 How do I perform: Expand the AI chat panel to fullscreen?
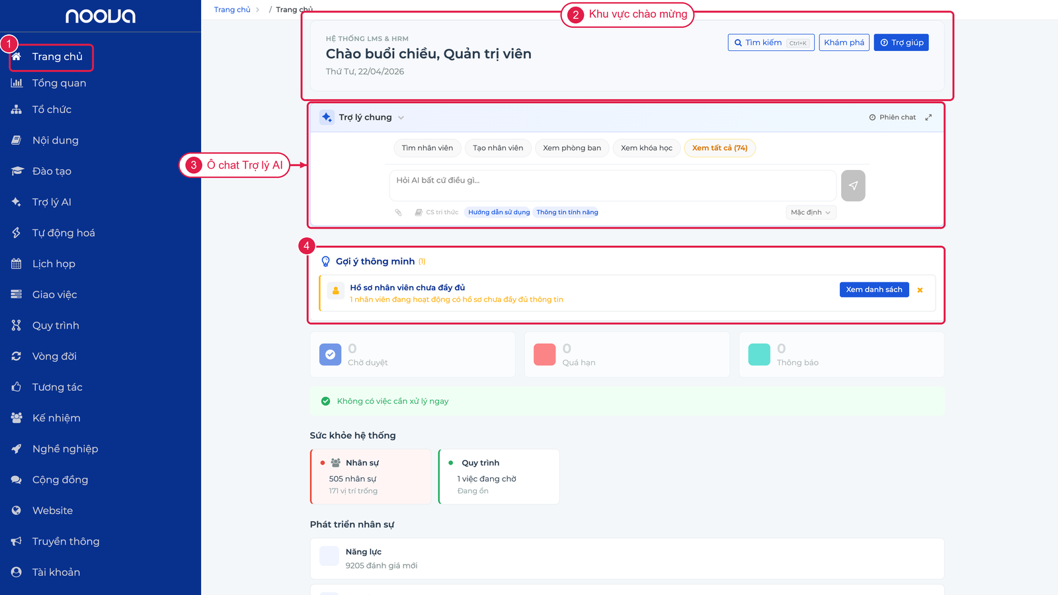pos(928,117)
